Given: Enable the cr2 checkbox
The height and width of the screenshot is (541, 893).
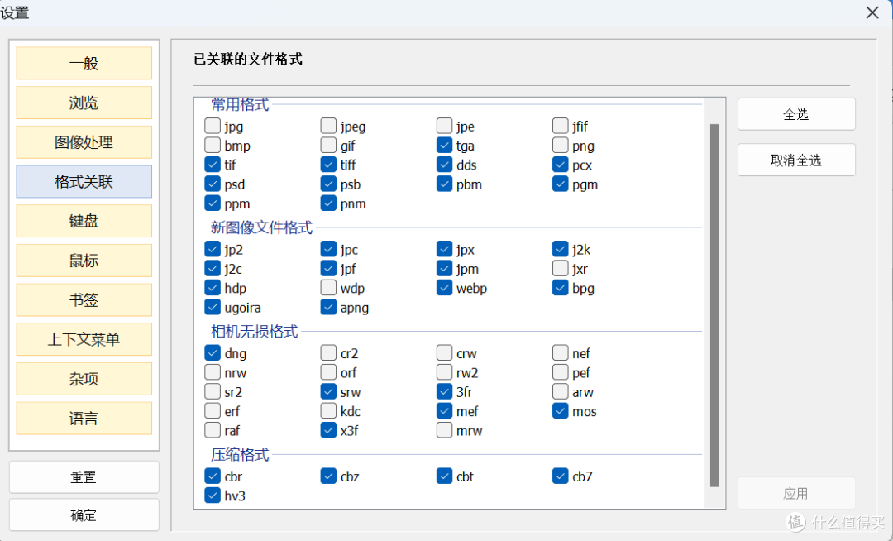Looking at the screenshot, I should pyautogui.click(x=328, y=353).
